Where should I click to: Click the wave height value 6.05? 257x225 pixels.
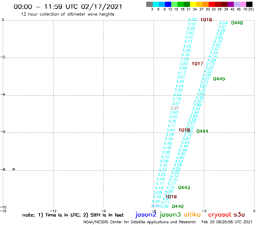click(x=156, y=206)
